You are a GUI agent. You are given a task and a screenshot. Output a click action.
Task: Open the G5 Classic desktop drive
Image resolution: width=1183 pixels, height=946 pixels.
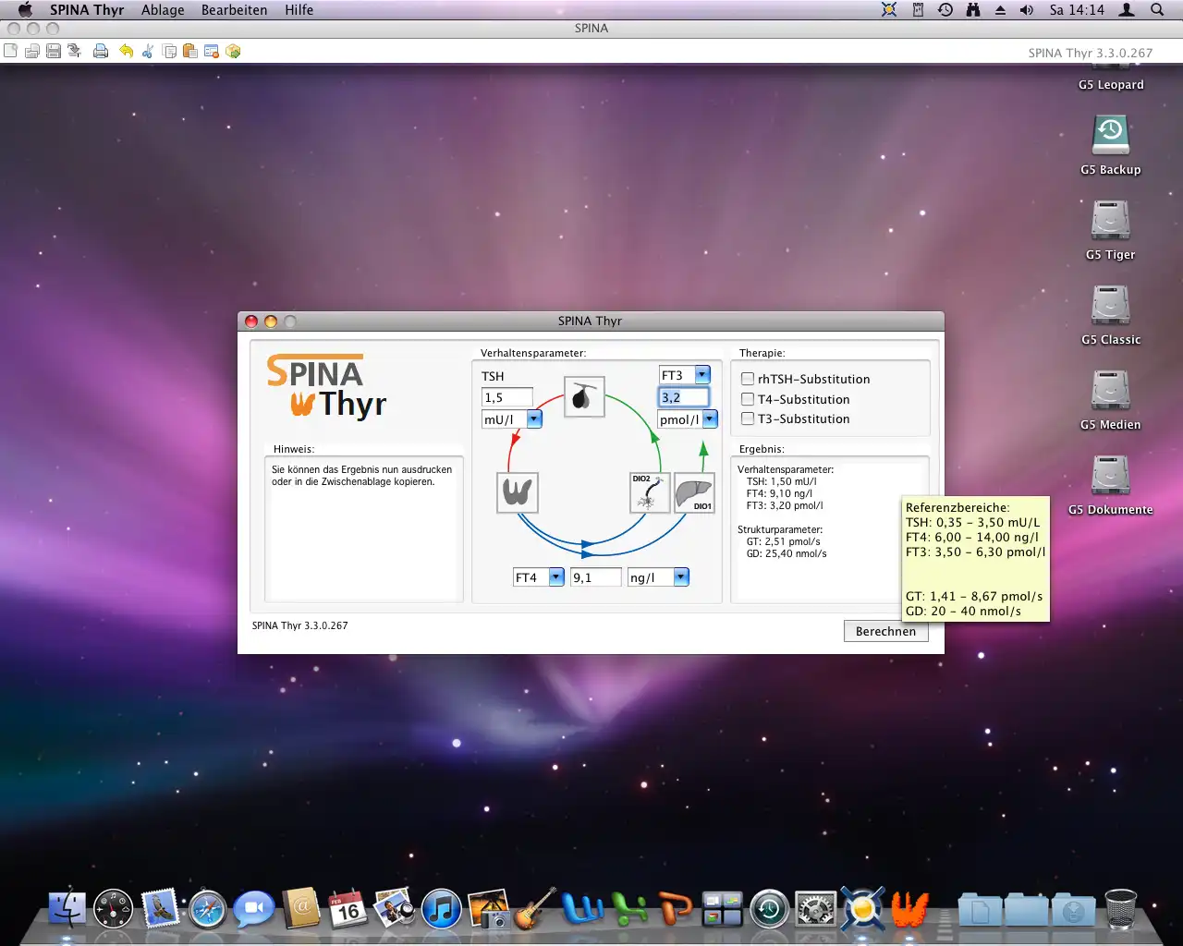[x=1111, y=315]
